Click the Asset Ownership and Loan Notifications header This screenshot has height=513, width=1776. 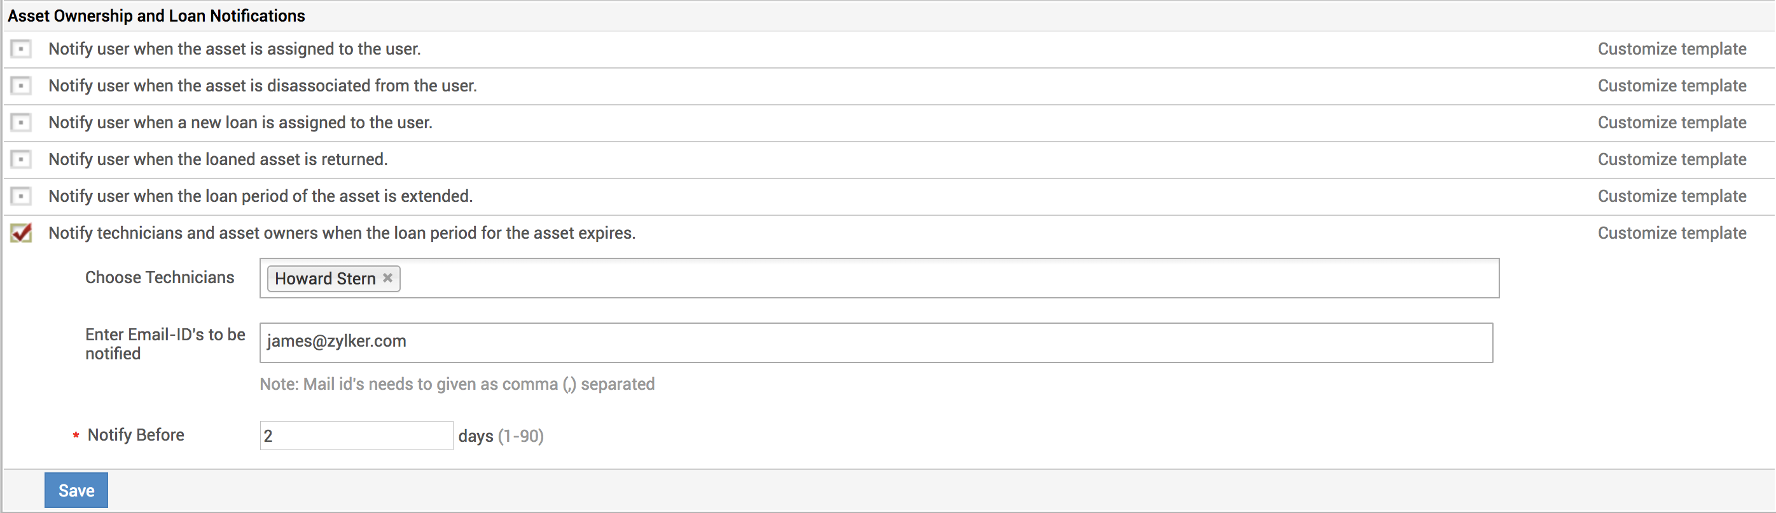click(x=156, y=16)
